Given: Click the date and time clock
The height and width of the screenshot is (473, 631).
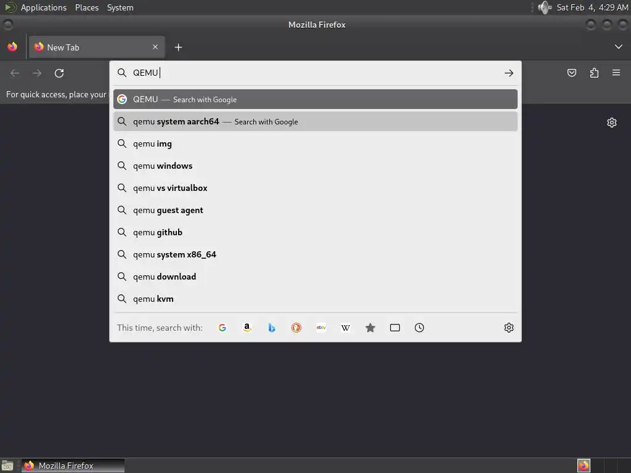Looking at the screenshot, I should [x=592, y=7].
